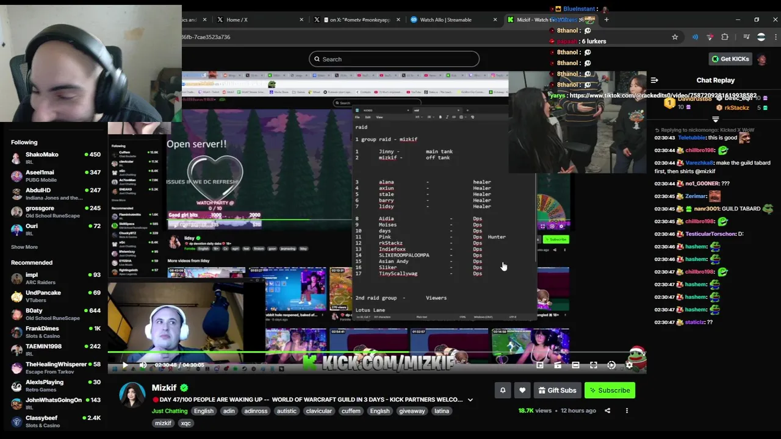Click the clavicular tag

[319, 411]
